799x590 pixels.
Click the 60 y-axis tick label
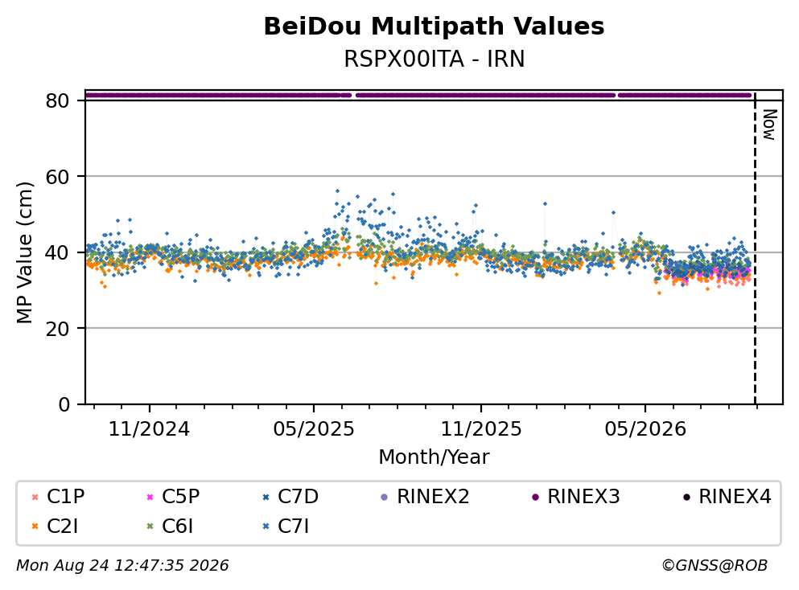57,177
